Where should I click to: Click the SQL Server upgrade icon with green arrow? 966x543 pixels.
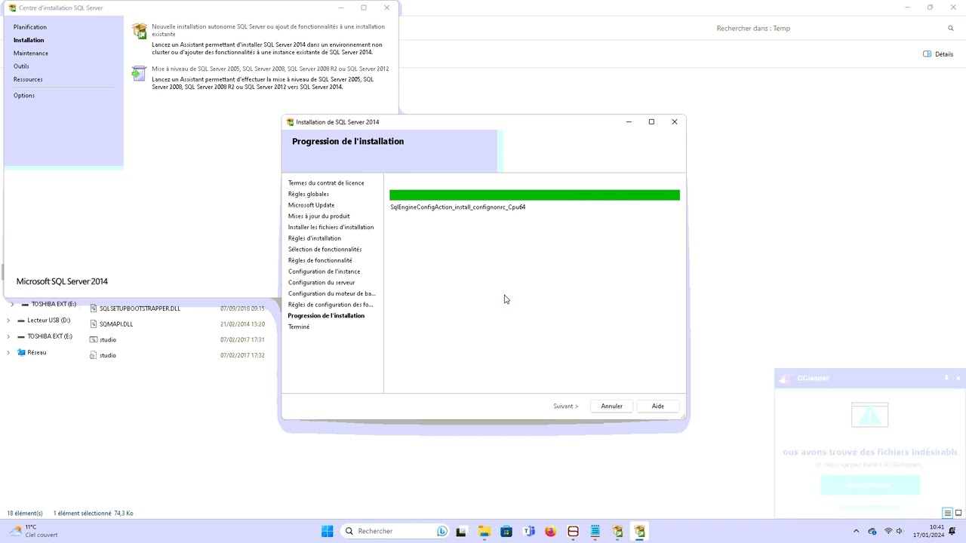click(x=139, y=73)
